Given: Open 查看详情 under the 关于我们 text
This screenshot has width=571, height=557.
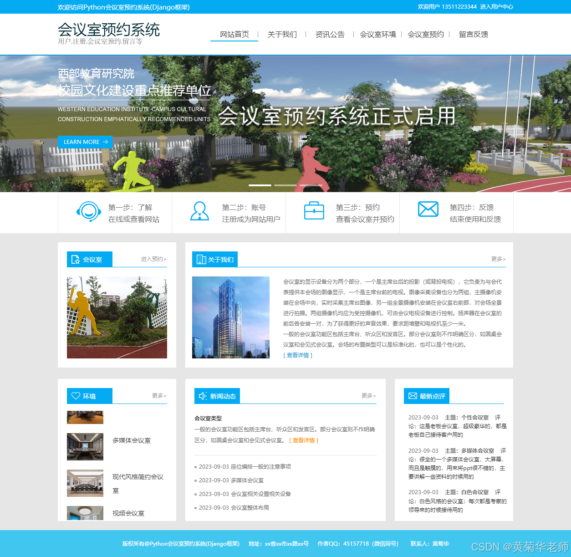Looking at the screenshot, I should [297, 355].
